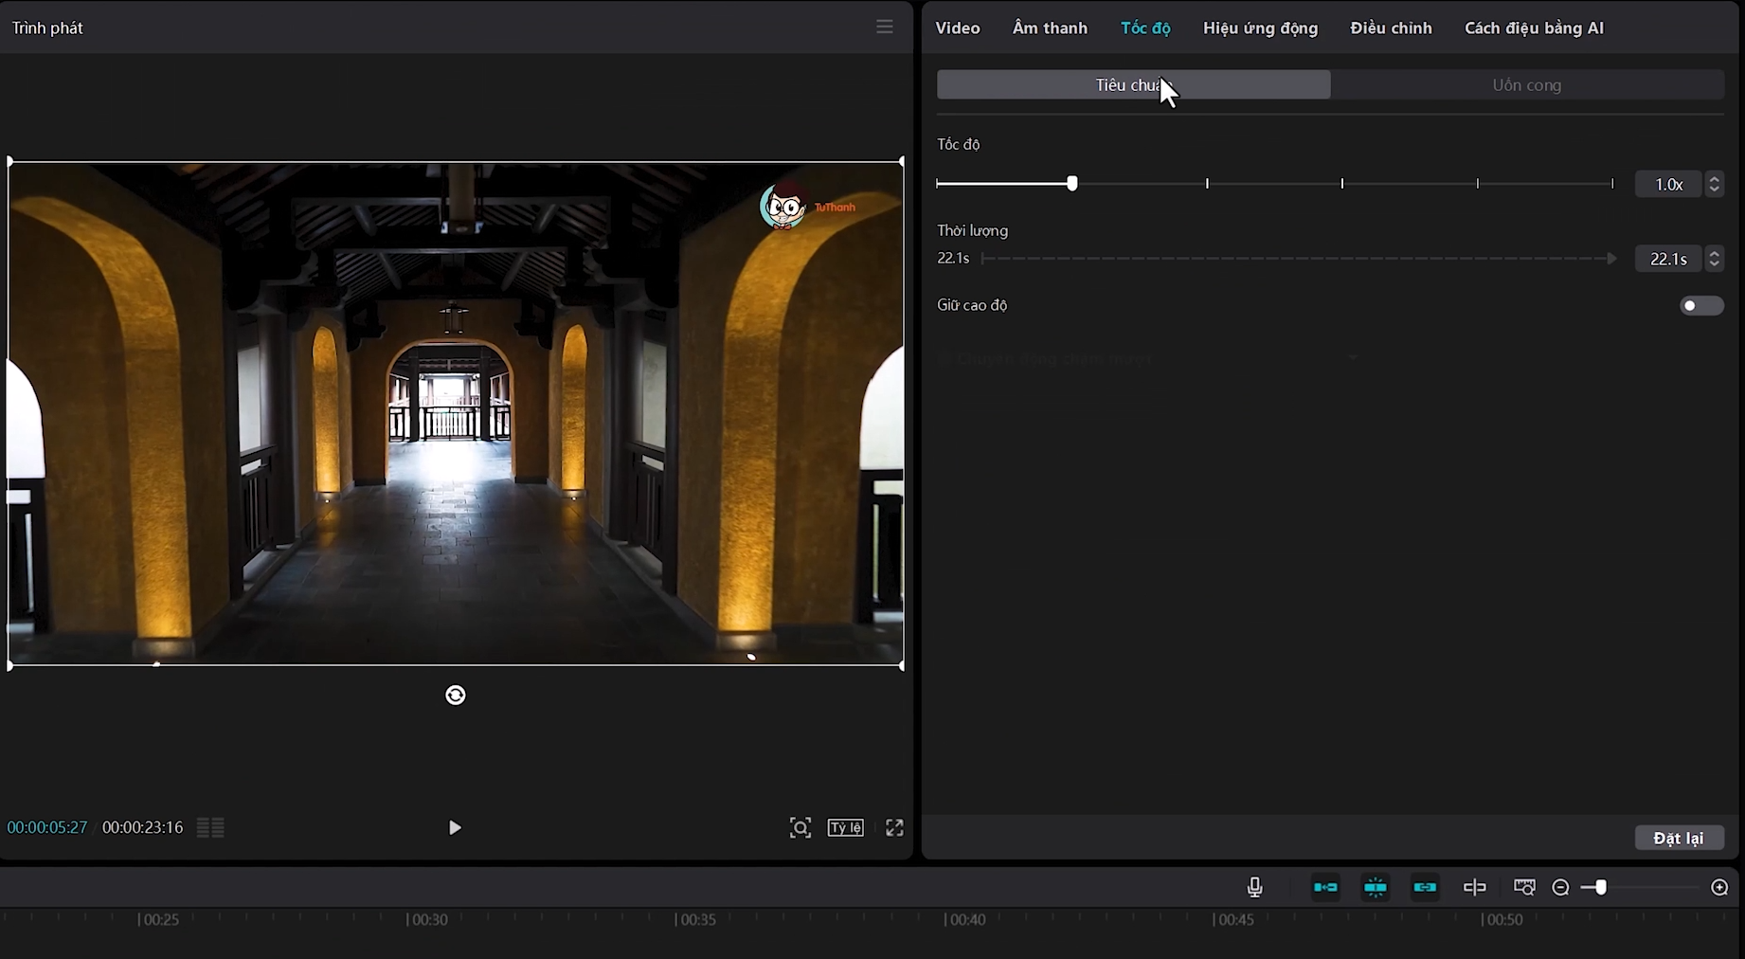
Task: Play the video in the player
Action: click(x=455, y=827)
